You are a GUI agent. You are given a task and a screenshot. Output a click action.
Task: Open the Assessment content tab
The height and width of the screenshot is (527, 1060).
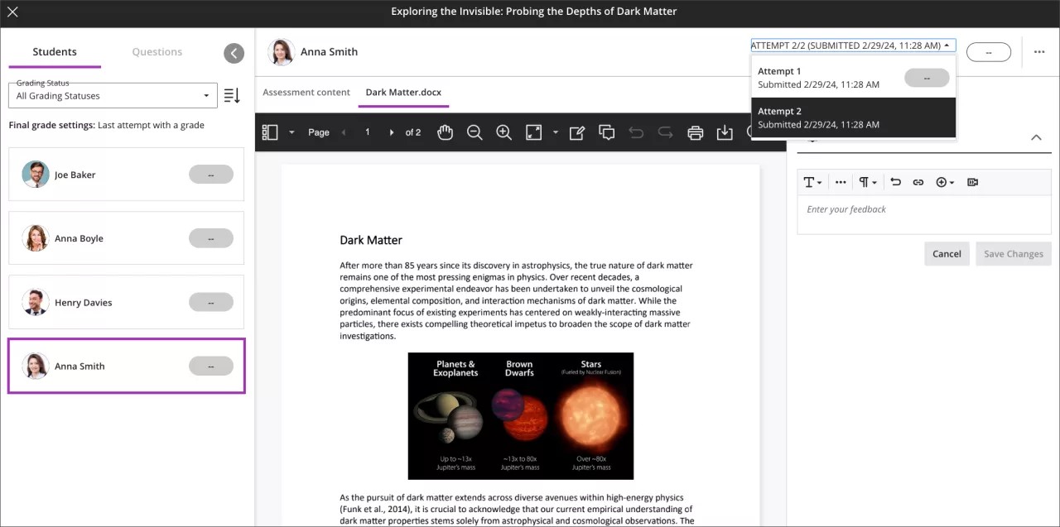click(x=306, y=92)
